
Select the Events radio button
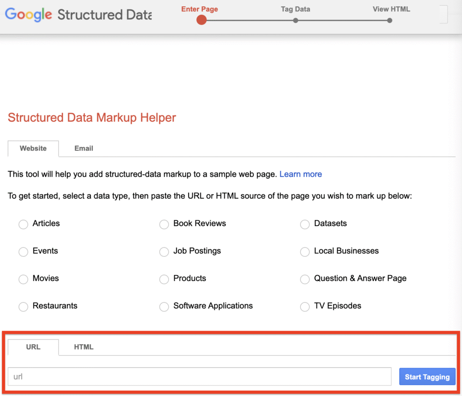click(23, 251)
